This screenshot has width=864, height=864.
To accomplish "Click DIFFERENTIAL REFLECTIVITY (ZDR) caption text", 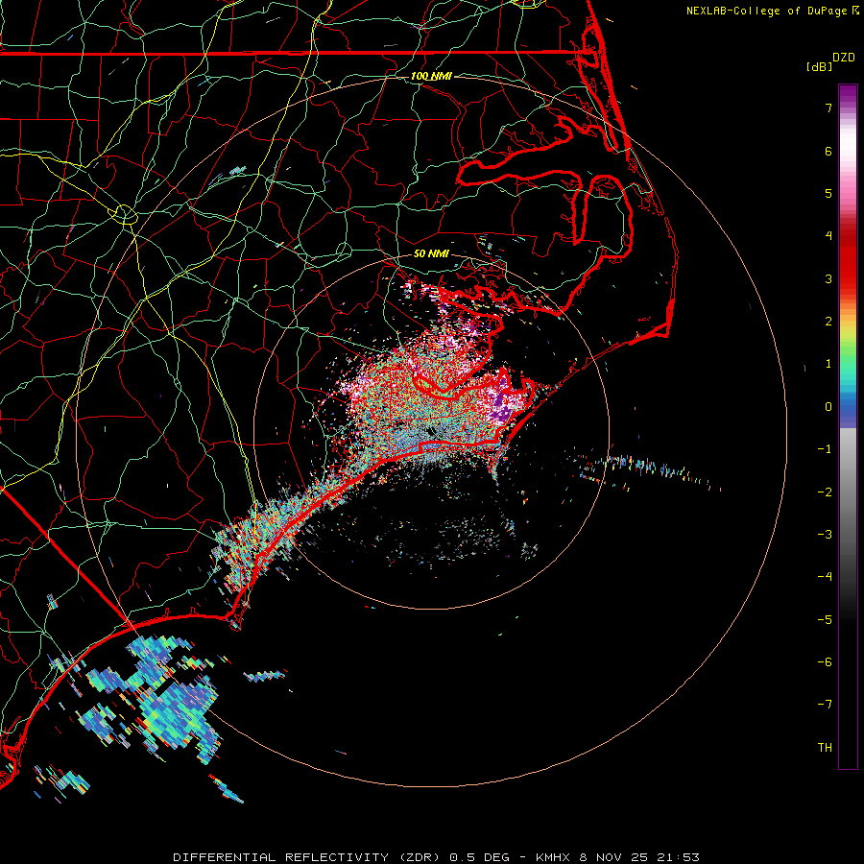I will (x=308, y=857).
